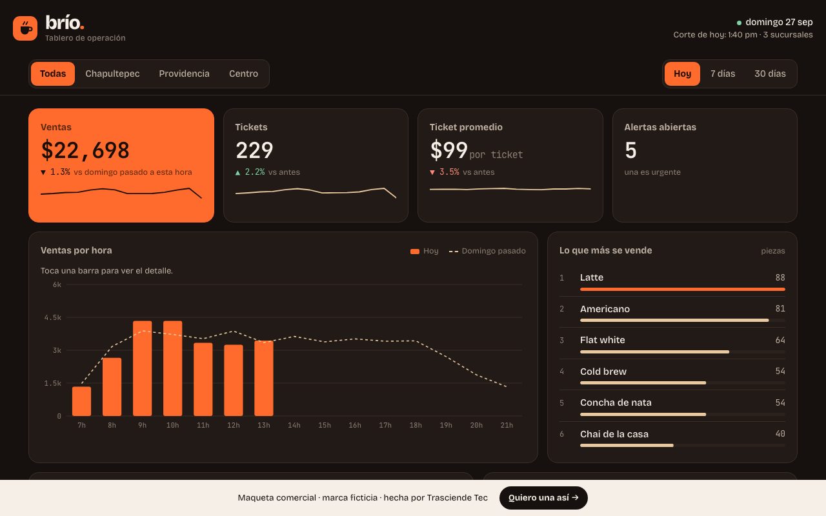This screenshot has width=826, height=516.
Task: Switch to the Providencia branch tab
Action: coord(184,74)
